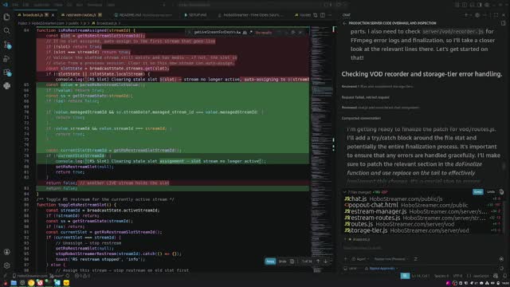This screenshot has height=287, width=510.
Task: Open the Explorer view in activity bar
Action: coord(7,17)
